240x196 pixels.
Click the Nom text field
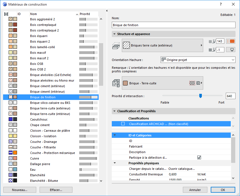(x=174, y=25)
